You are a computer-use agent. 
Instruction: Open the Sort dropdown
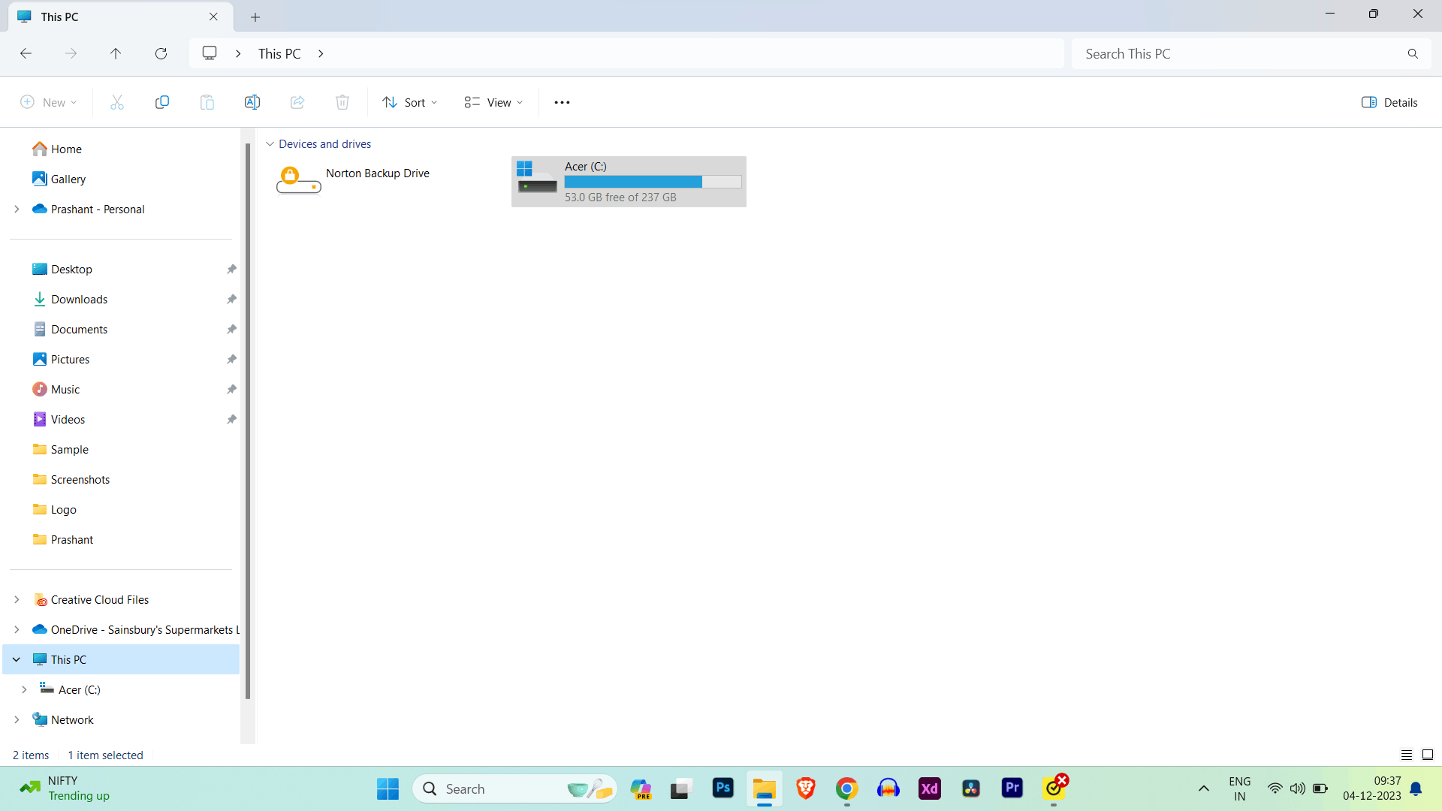(410, 102)
